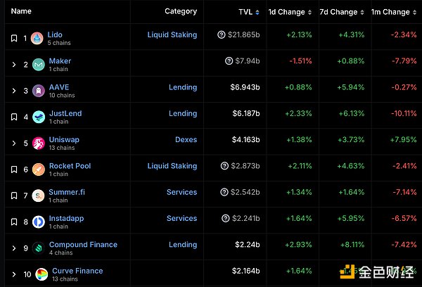Click the Rocket Pool logo icon
Viewport: 422px width, 287px height.
37,170
